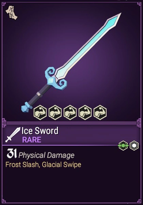Click the green hexagon slot icon
The height and width of the screenshot is (205, 143).
(123, 146)
